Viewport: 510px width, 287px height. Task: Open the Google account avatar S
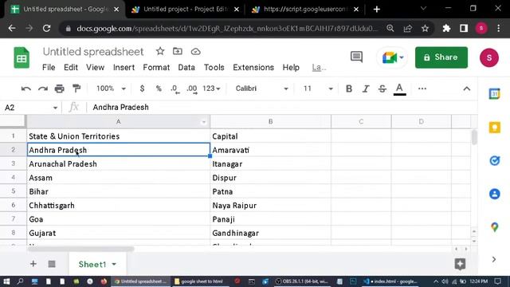tap(488, 57)
